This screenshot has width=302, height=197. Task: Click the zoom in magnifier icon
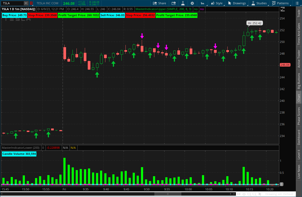pos(249,194)
